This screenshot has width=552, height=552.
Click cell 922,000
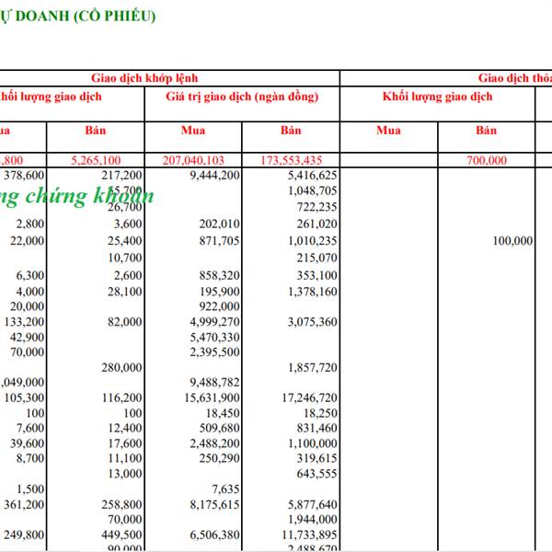tap(219, 306)
